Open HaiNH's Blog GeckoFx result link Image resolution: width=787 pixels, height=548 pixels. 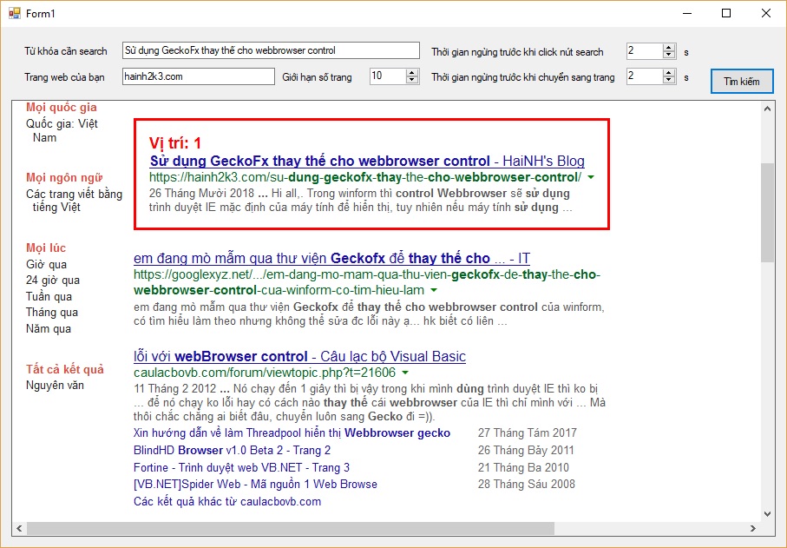[x=367, y=162]
